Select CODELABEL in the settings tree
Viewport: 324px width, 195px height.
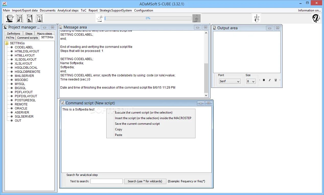click(24, 47)
